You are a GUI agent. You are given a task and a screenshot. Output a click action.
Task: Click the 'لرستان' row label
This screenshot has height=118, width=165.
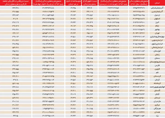(157, 98)
